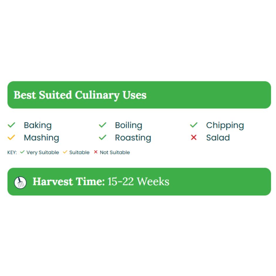This screenshot has width=276, height=276.
Task: Click the Harvest Time 15-22 Weeks banner
Action: pos(139,182)
